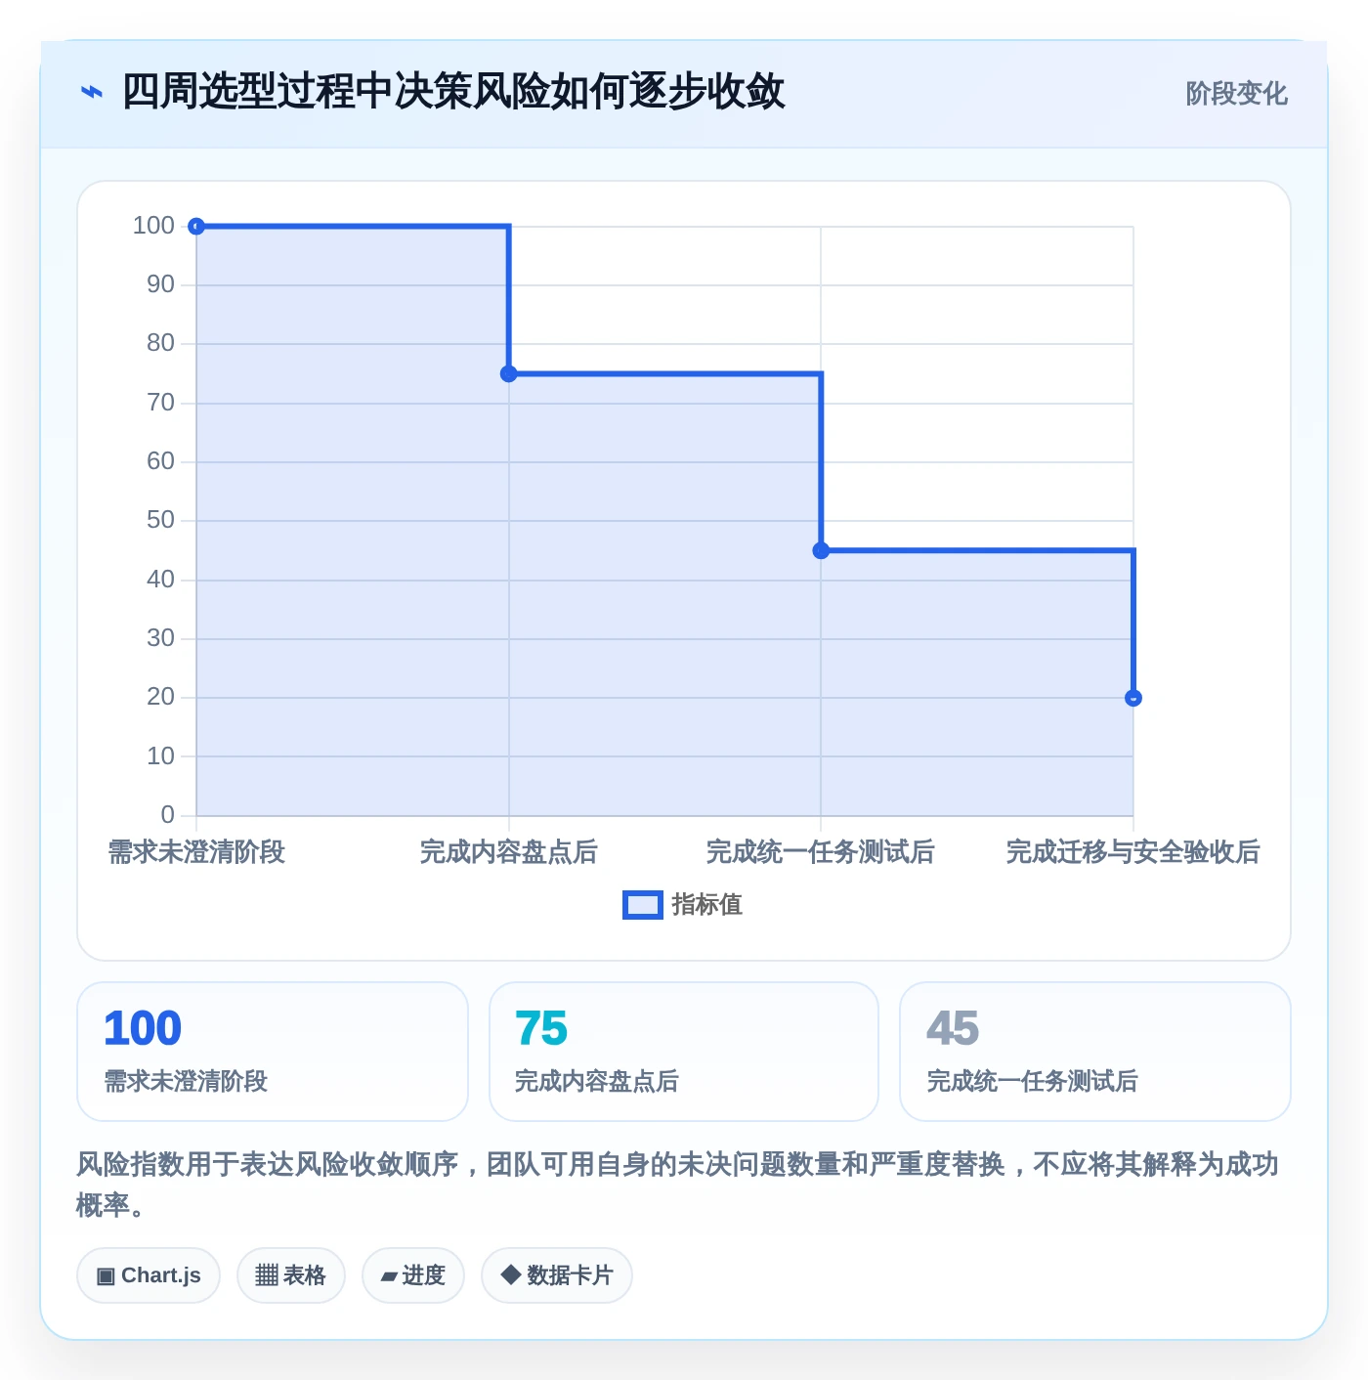
Task: Click the 数据卡片 tag chip
Action: tap(557, 1275)
